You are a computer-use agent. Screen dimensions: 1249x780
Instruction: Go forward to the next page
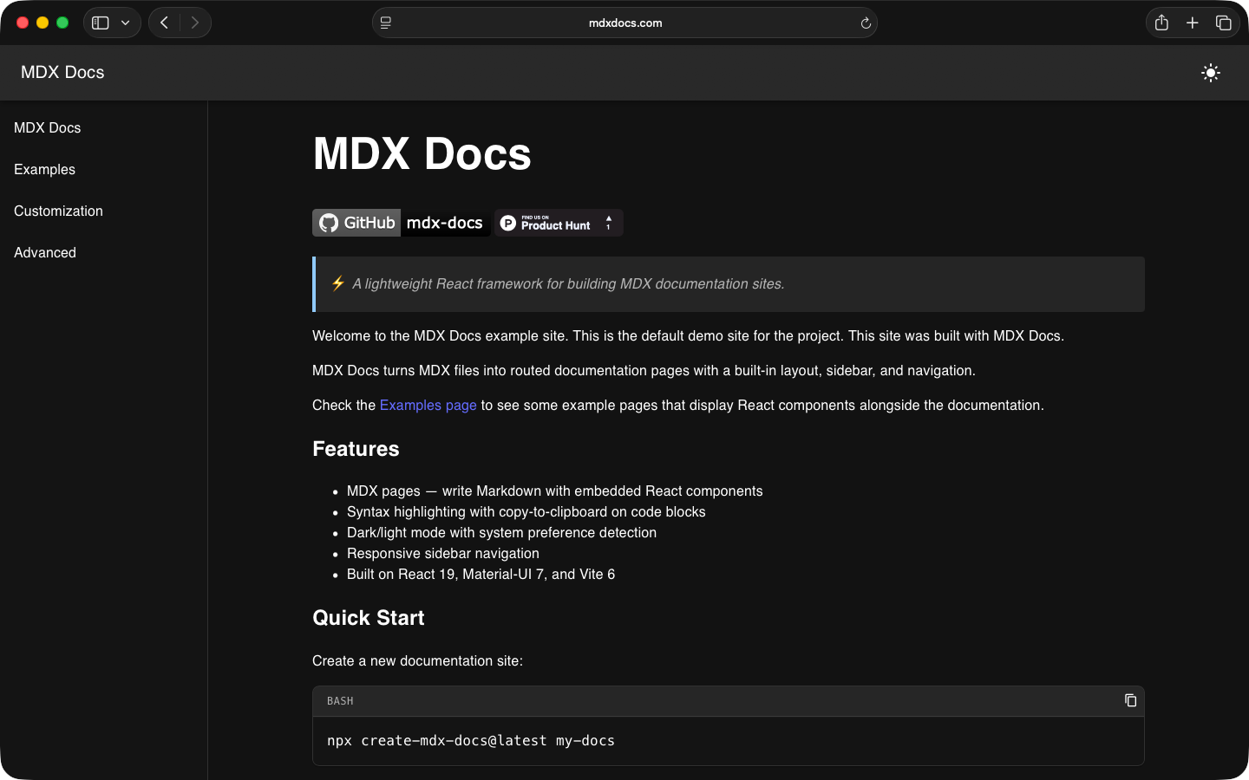195,23
